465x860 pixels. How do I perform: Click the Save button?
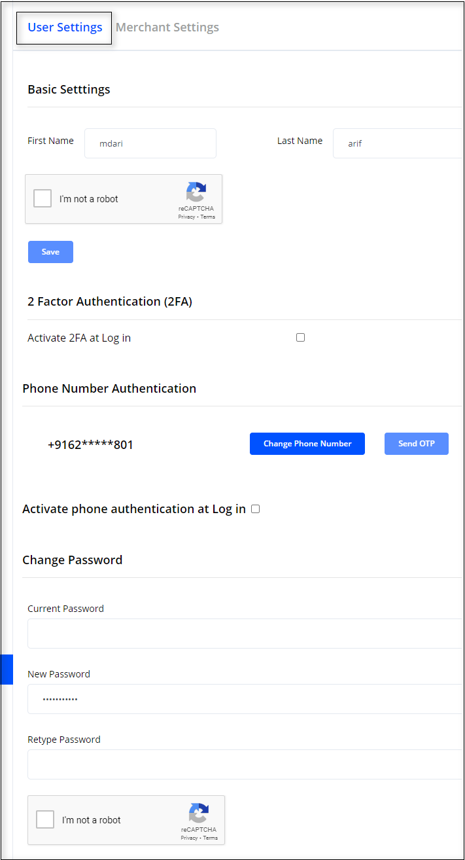click(50, 252)
